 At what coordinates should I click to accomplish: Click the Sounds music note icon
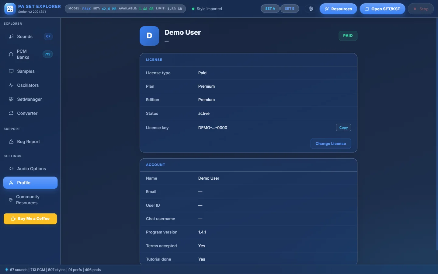click(11, 37)
